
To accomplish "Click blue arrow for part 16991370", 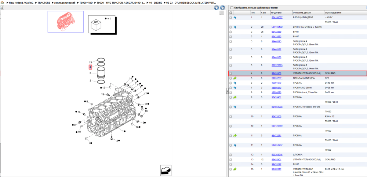I will (235, 83).
